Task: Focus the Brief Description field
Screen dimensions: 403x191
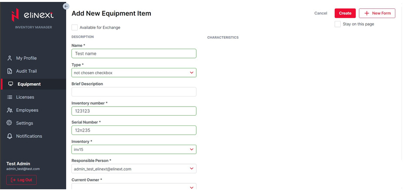Action: click(x=134, y=92)
